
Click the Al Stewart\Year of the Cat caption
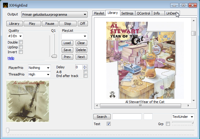pos(145,102)
